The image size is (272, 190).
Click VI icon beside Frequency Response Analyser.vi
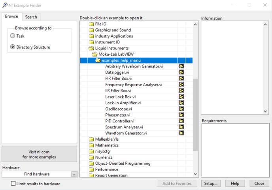(181, 85)
